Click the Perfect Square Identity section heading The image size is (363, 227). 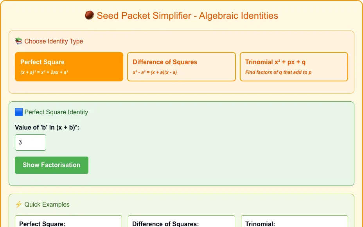pyautogui.click(x=56, y=112)
